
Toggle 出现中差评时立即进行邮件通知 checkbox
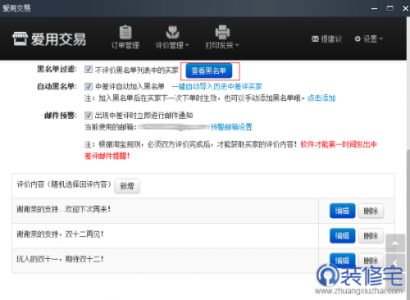[x=89, y=116]
